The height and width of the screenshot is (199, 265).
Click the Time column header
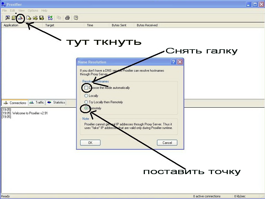[x=97, y=25]
